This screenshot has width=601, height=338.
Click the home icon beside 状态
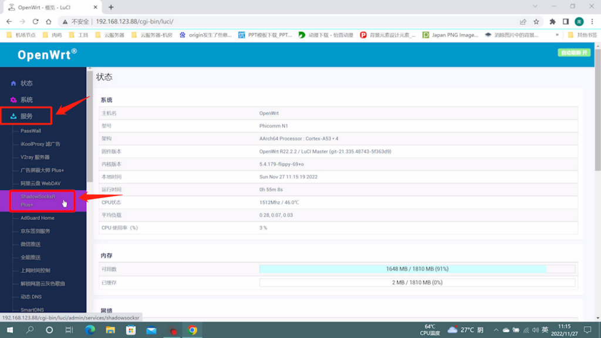(13, 83)
